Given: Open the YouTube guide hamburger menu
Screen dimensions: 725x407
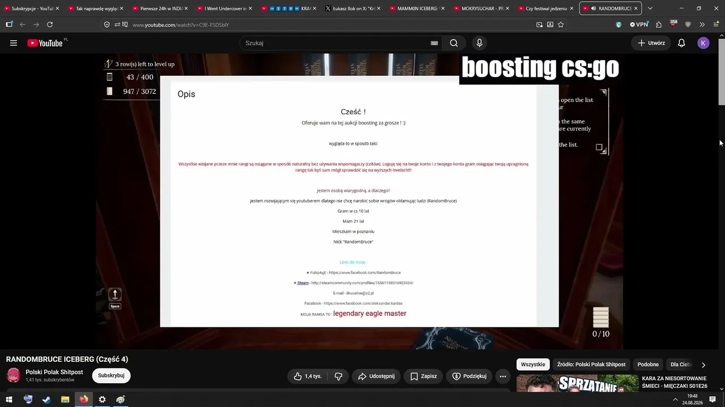Looking at the screenshot, I should 14,43.
